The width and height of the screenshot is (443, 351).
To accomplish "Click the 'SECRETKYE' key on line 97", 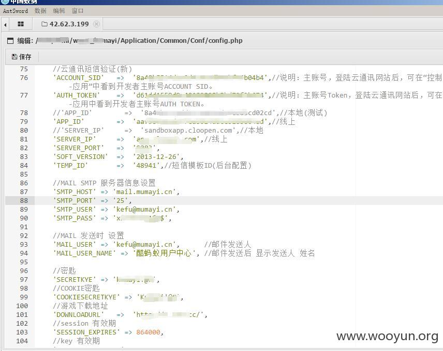I will point(75,279).
